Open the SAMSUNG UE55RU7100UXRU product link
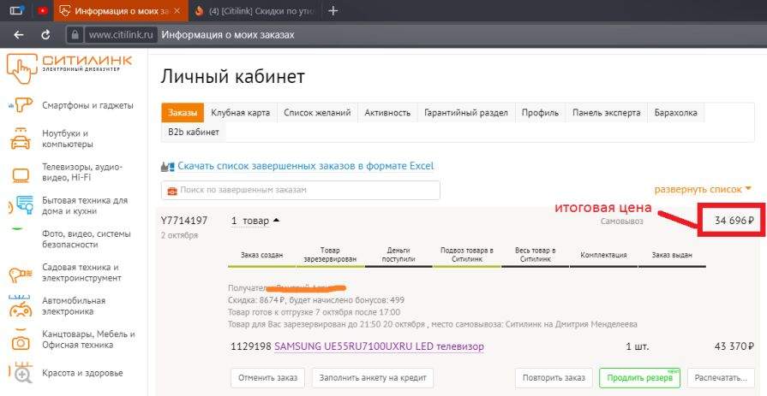The image size is (767, 396). click(x=379, y=346)
